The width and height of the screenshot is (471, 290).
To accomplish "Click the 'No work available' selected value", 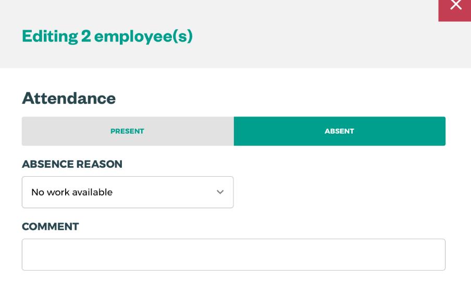I will click(x=72, y=192).
